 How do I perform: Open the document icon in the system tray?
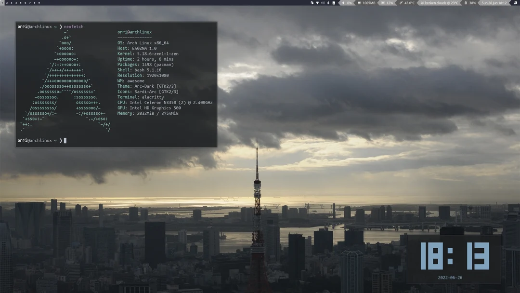(334, 3)
